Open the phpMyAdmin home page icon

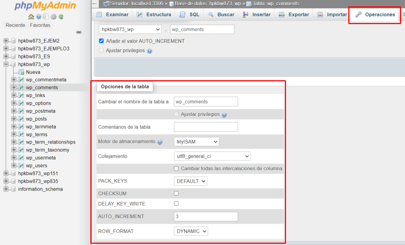[31, 17]
